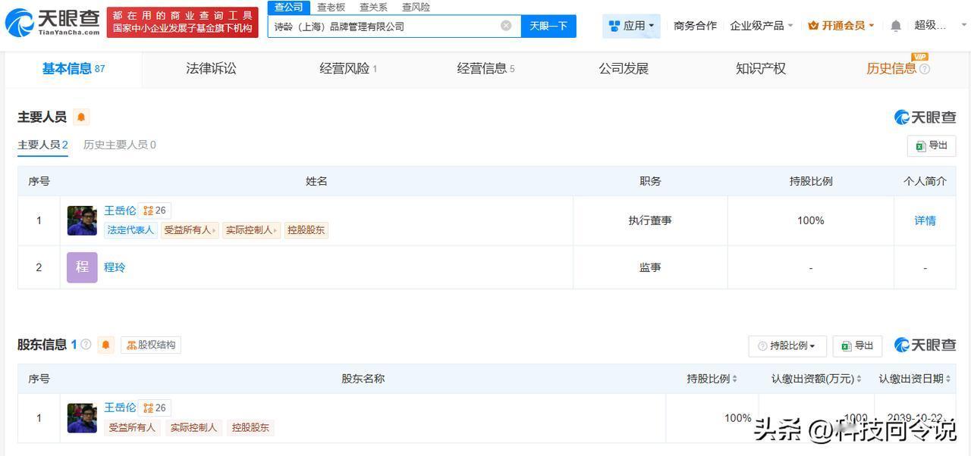Click the 受益所有人 tag in shareholder row
The height and width of the screenshot is (456, 971).
pos(132,427)
